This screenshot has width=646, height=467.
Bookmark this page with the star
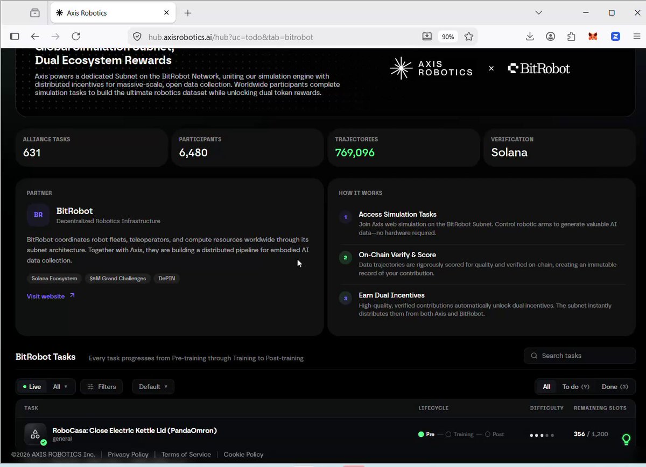pyautogui.click(x=469, y=37)
